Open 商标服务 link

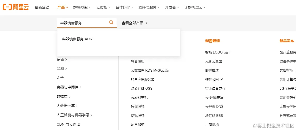coord(138,116)
